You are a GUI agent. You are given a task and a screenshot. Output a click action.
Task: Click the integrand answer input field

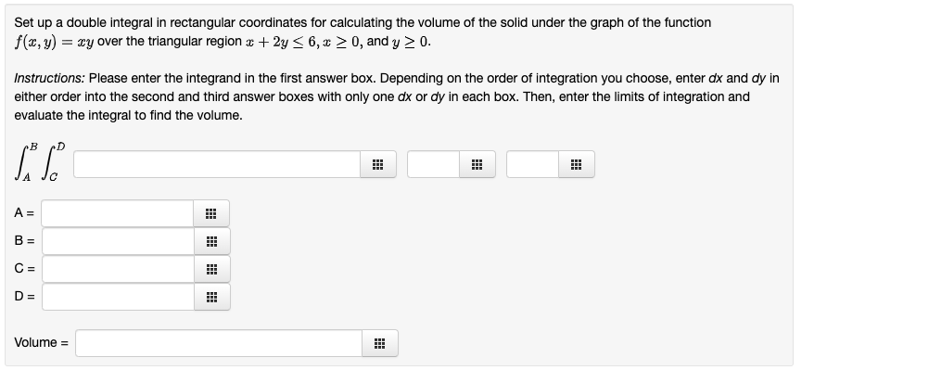217,164
